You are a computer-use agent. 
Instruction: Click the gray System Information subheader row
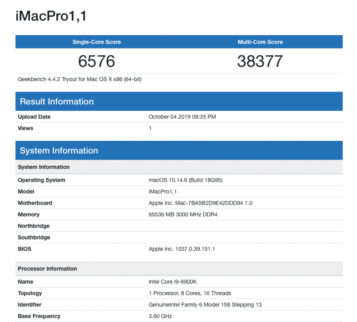179,167
